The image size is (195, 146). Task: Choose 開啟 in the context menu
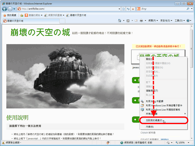164,59
